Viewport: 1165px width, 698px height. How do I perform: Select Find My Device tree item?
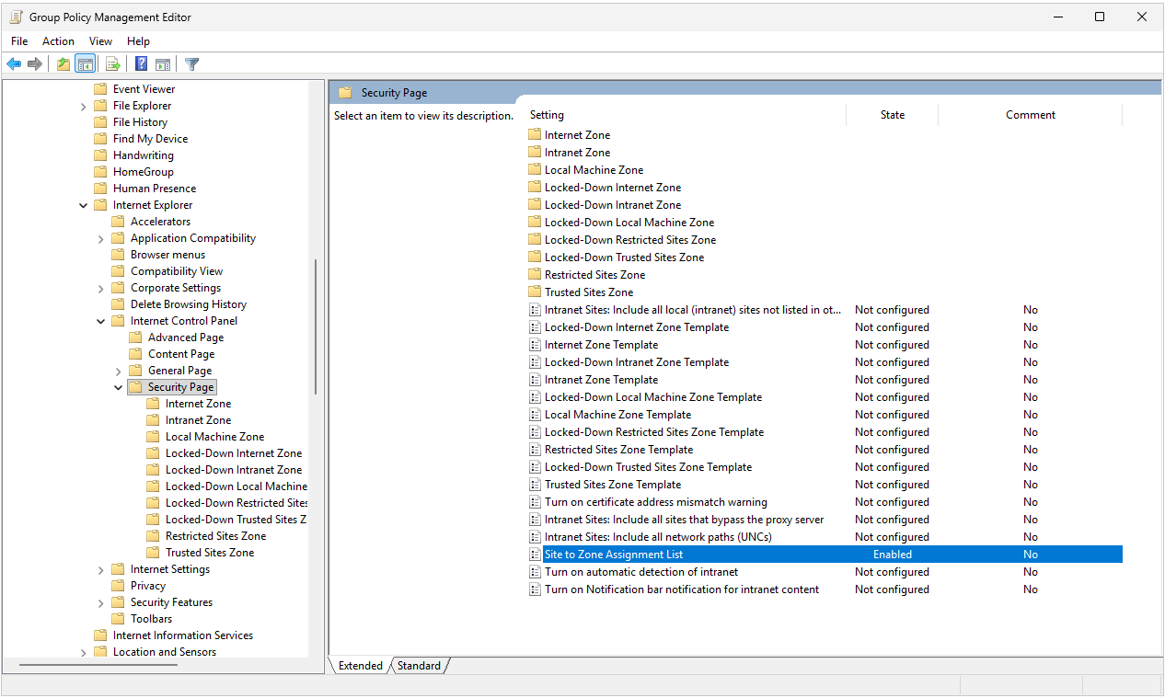150,139
